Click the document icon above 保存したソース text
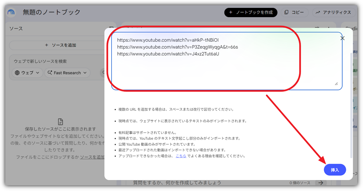363x191 pixels. 60,122
